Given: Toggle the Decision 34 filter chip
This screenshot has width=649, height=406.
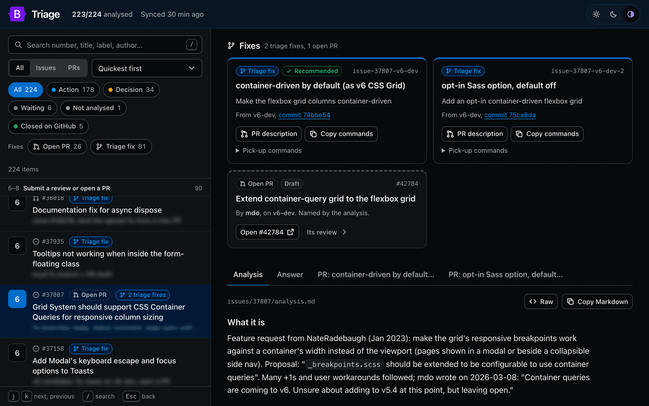Looking at the screenshot, I should coord(131,90).
